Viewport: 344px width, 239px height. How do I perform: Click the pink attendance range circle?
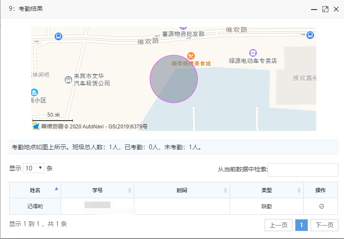click(x=174, y=79)
